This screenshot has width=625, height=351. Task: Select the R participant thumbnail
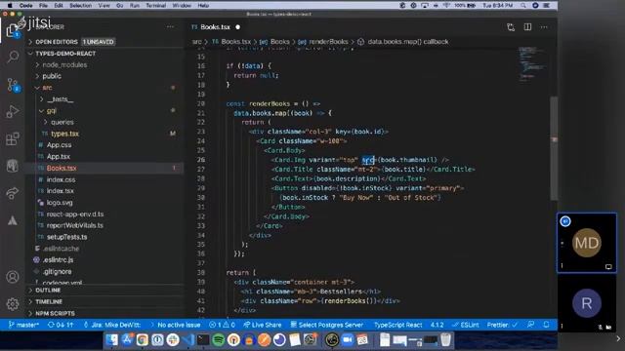[x=587, y=303]
